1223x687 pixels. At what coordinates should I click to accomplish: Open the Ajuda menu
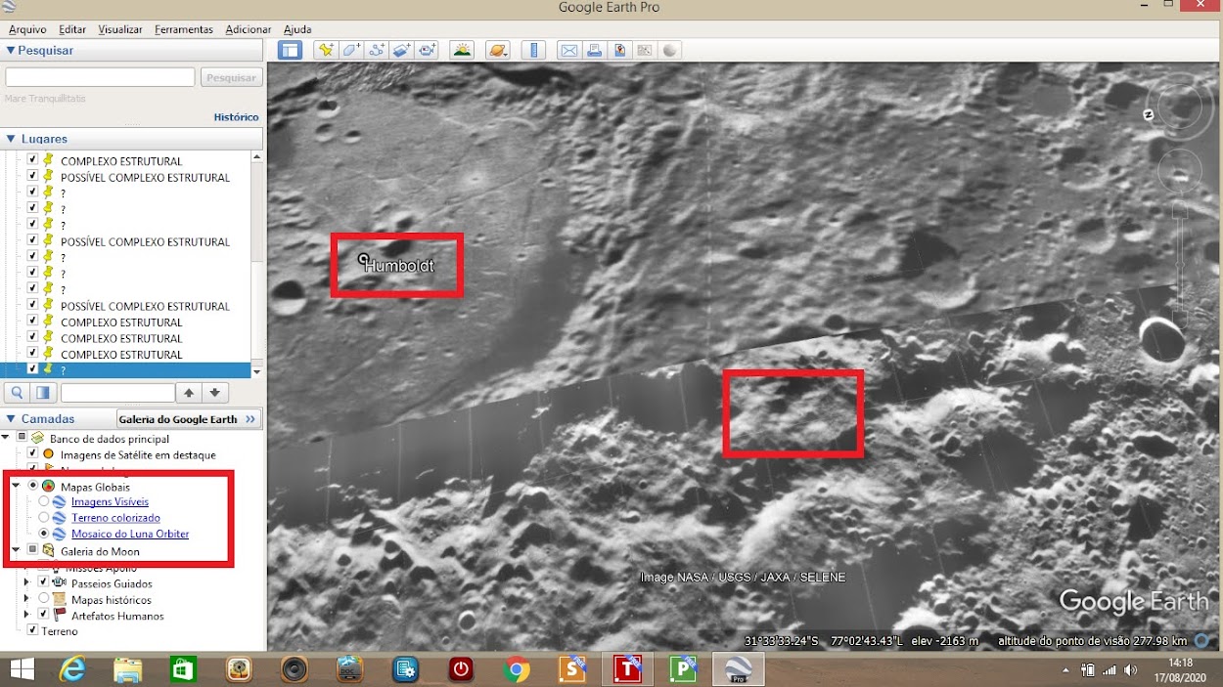tap(297, 29)
